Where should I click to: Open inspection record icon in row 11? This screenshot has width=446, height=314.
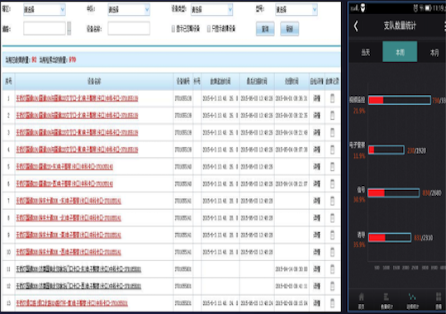[x=332, y=269]
